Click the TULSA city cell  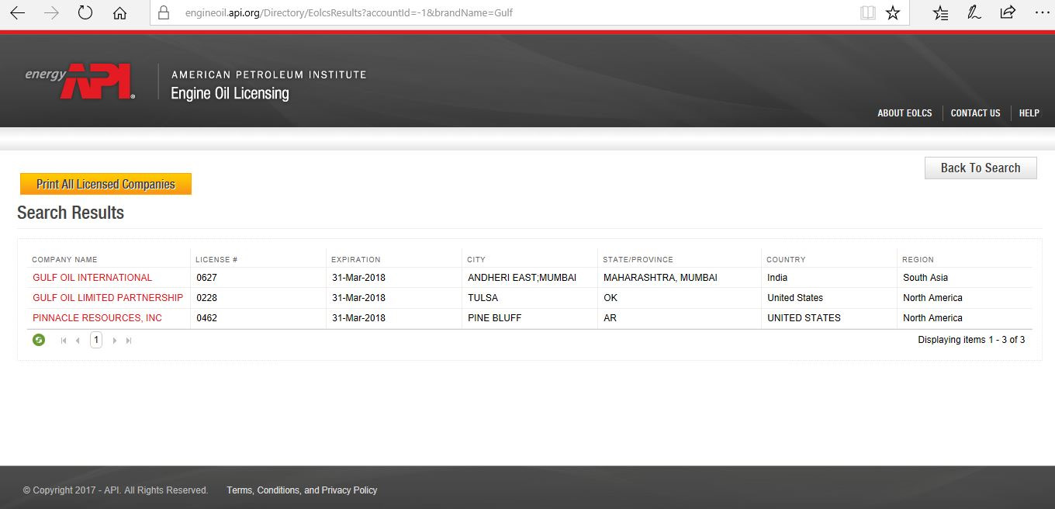point(483,298)
